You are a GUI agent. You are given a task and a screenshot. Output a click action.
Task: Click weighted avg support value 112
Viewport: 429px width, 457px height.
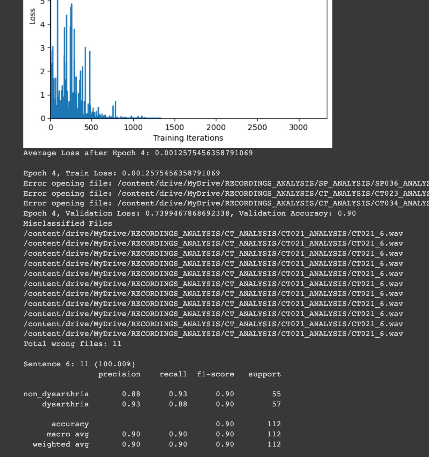tap(274, 444)
